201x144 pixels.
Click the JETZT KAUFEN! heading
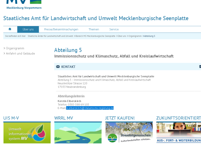(120, 118)
